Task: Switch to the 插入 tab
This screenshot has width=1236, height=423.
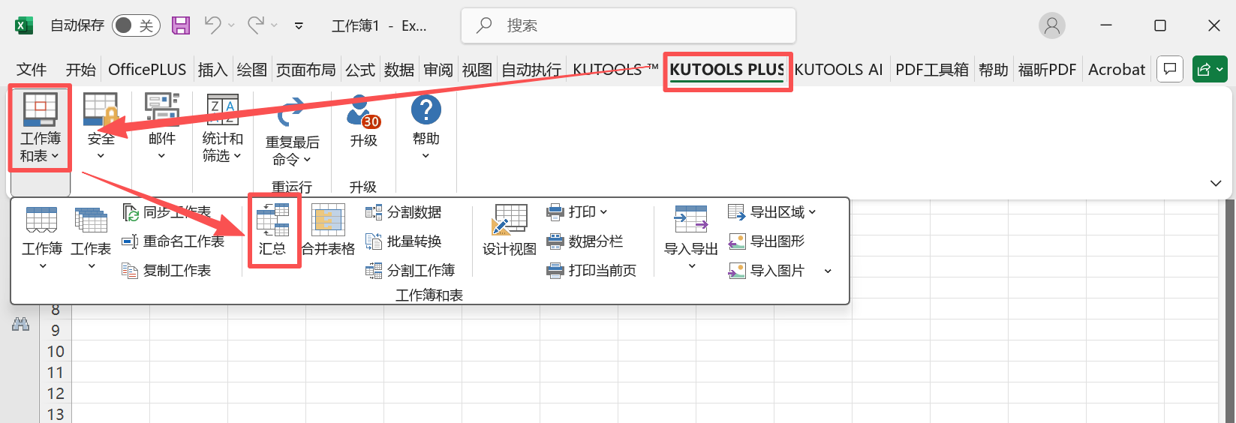Action: (x=212, y=70)
